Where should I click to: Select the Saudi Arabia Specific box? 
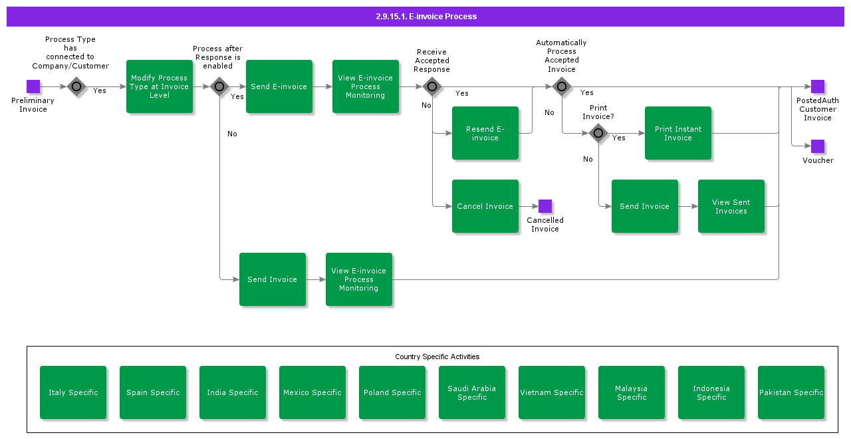pos(472,392)
